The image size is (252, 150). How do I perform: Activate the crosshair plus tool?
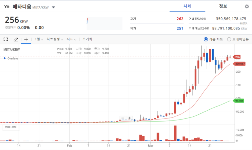(x=26, y=39)
